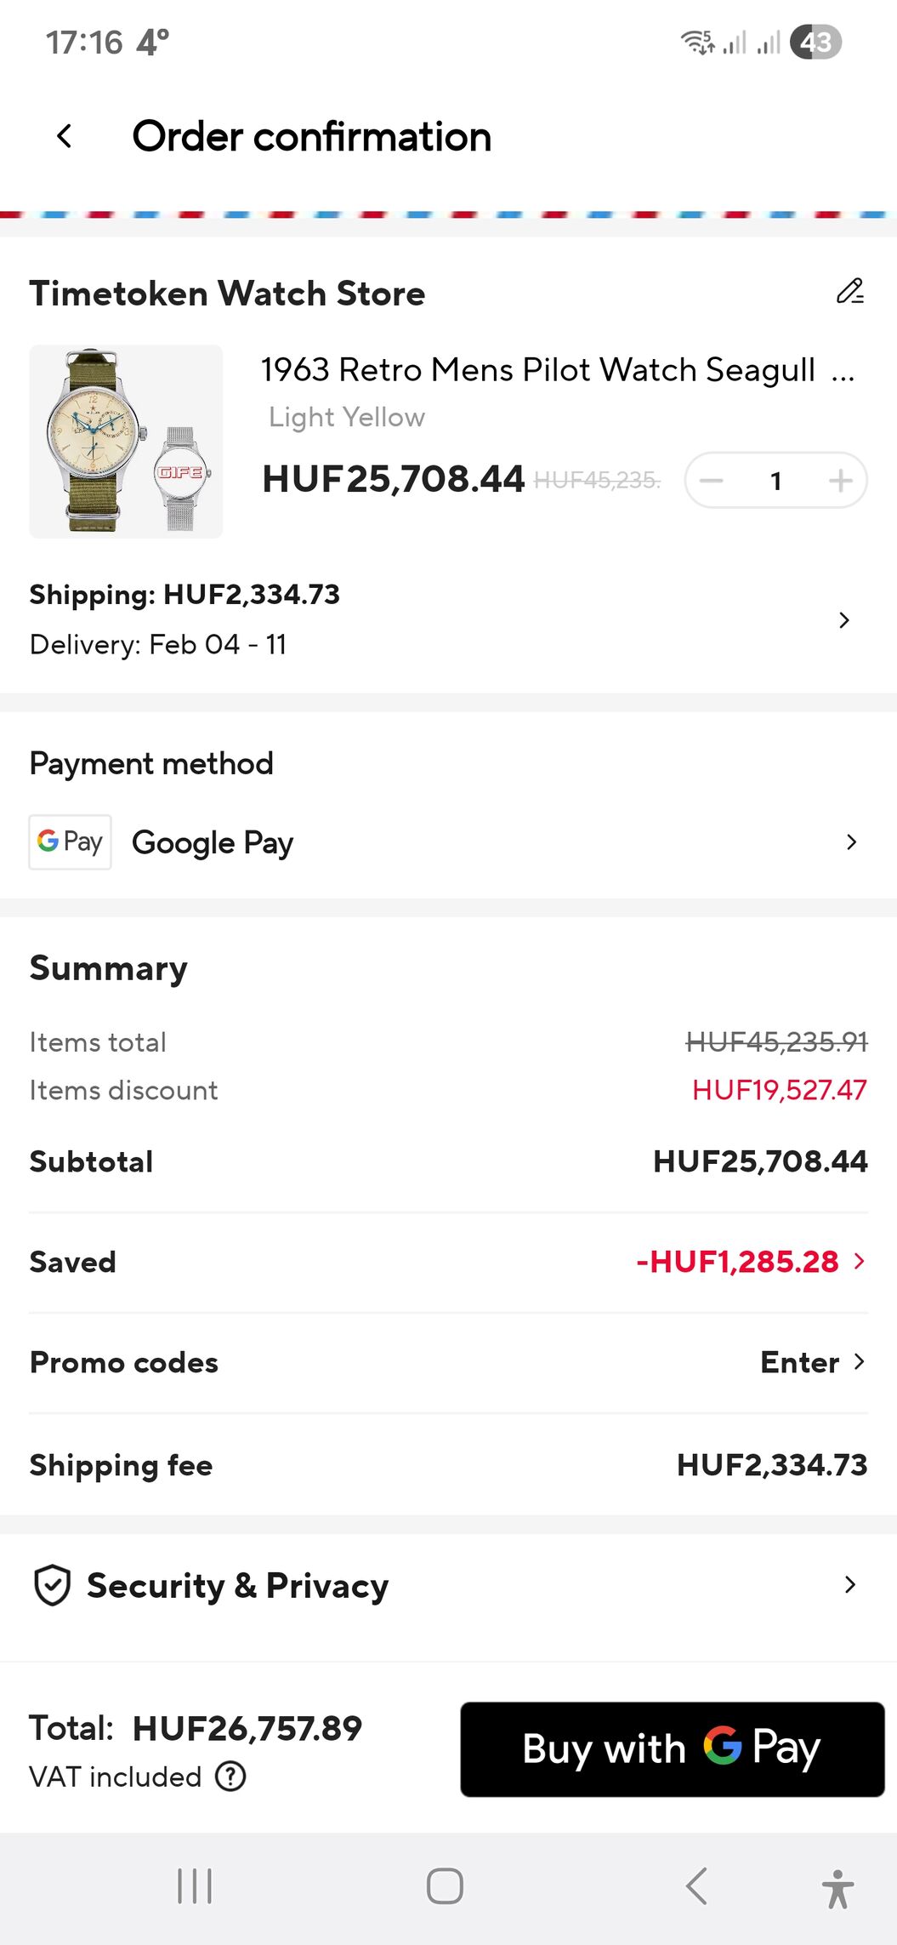The width and height of the screenshot is (897, 1945).
Task: Open Google Pay payment method selector
Action: point(850,842)
